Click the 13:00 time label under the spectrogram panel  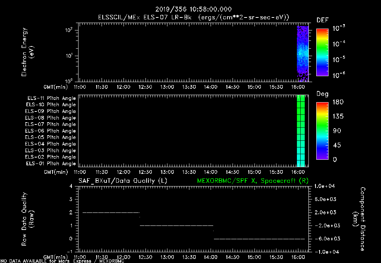[167, 87]
